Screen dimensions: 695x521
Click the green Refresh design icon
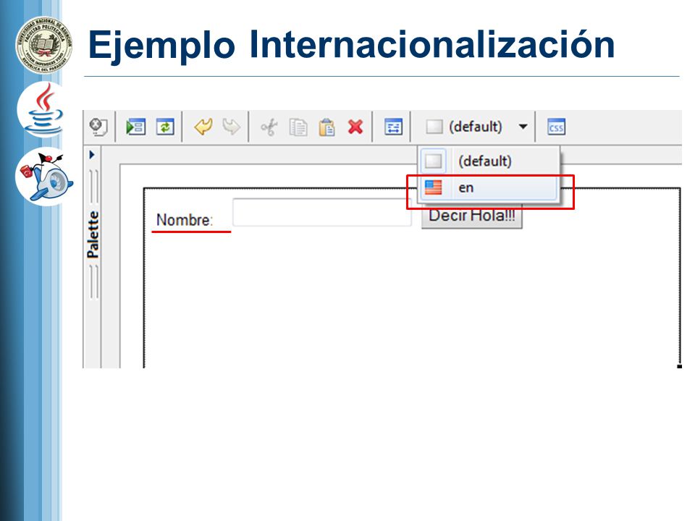pyautogui.click(x=165, y=127)
